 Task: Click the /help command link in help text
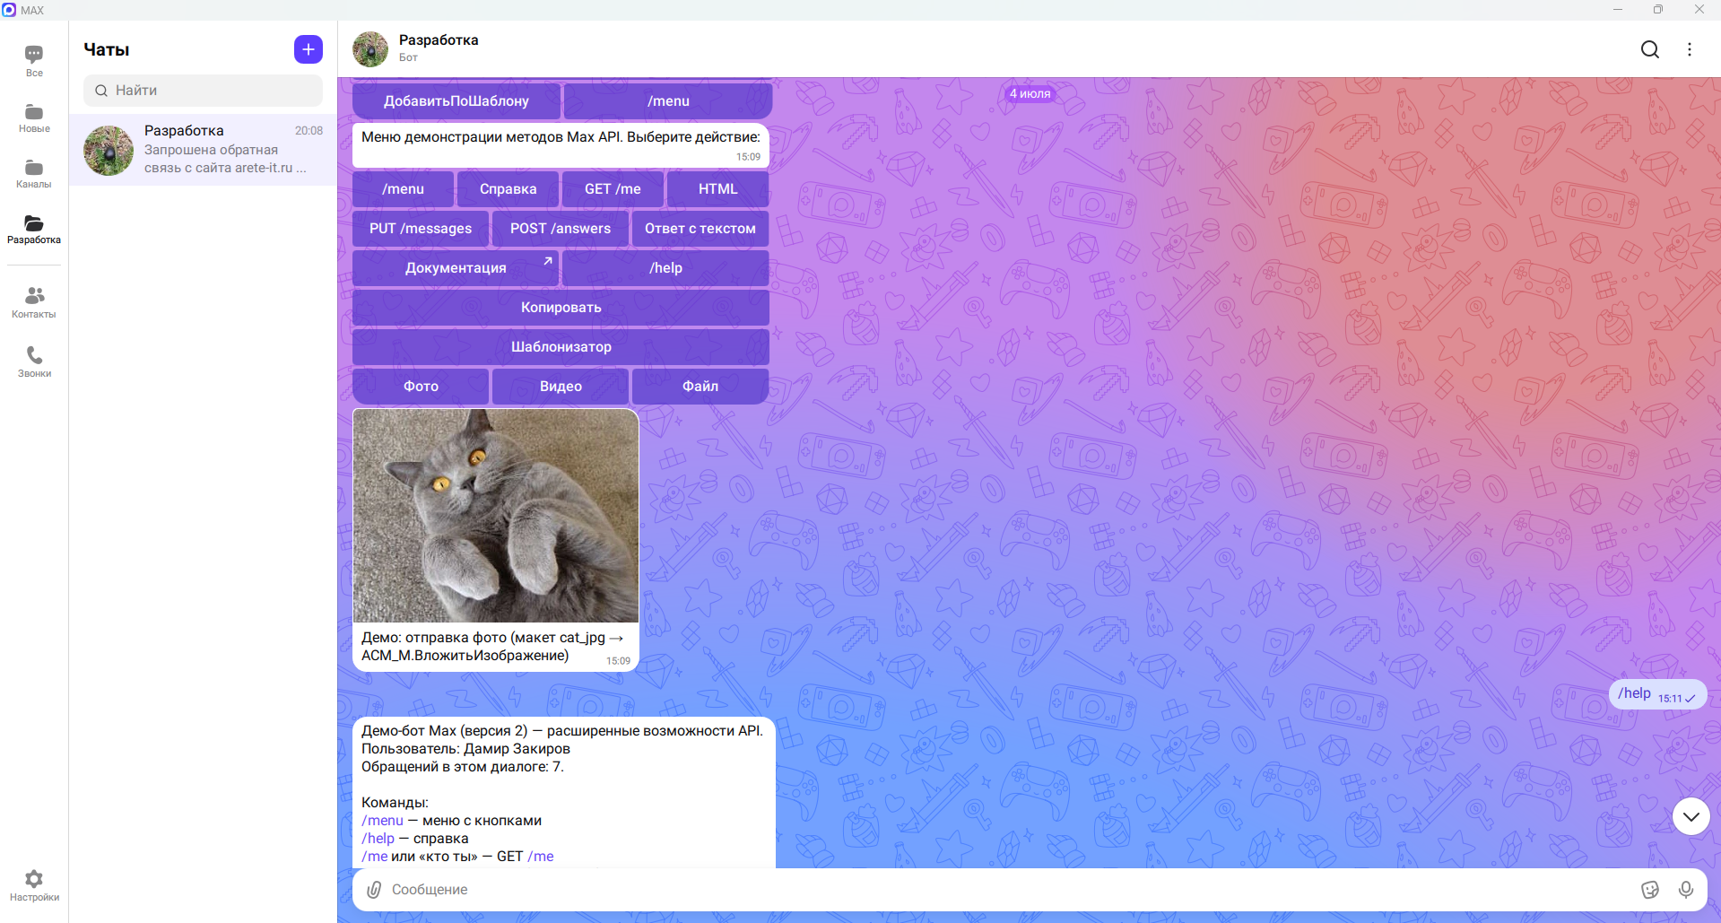pyautogui.click(x=378, y=839)
